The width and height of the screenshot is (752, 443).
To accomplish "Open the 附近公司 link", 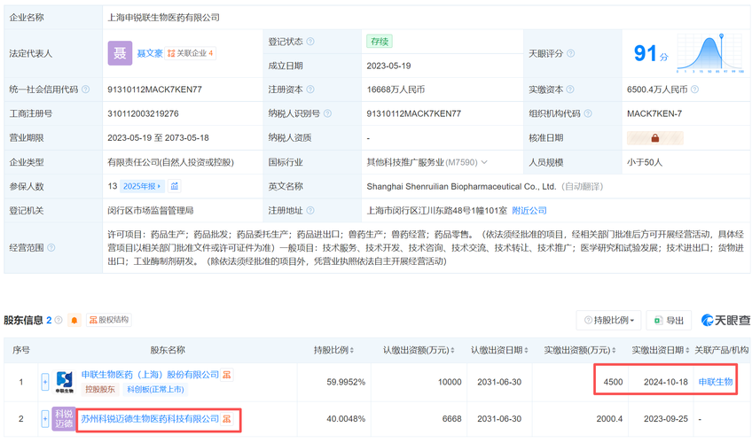I will pyautogui.click(x=529, y=210).
